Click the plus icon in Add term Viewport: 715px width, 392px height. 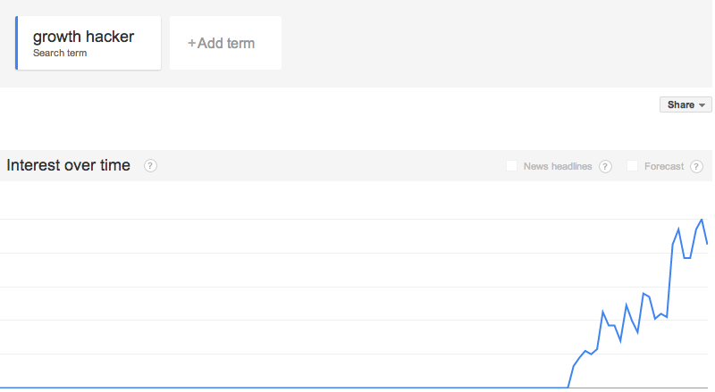click(191, 43)
